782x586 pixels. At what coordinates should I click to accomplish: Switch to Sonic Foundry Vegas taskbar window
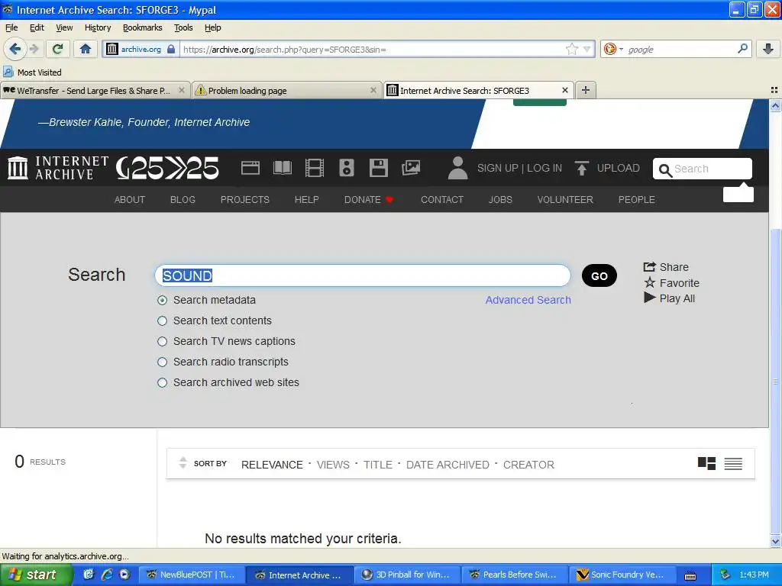pos(621,575)
